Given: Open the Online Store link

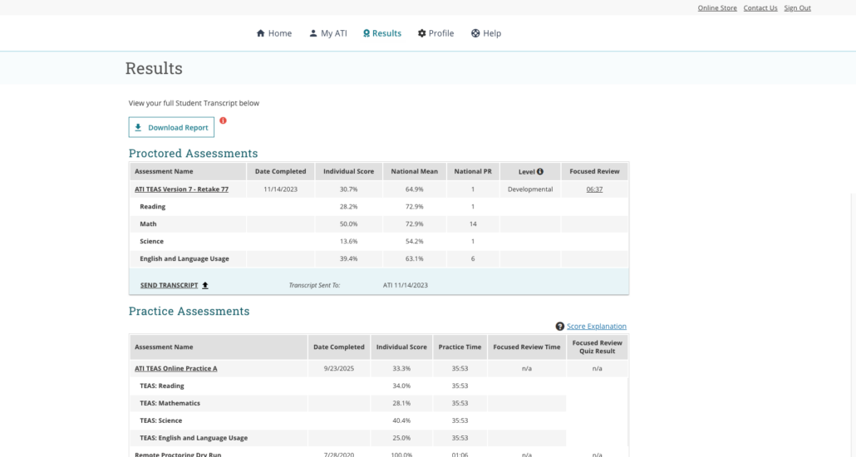Looking at the screenshot, I should [717, 7].
